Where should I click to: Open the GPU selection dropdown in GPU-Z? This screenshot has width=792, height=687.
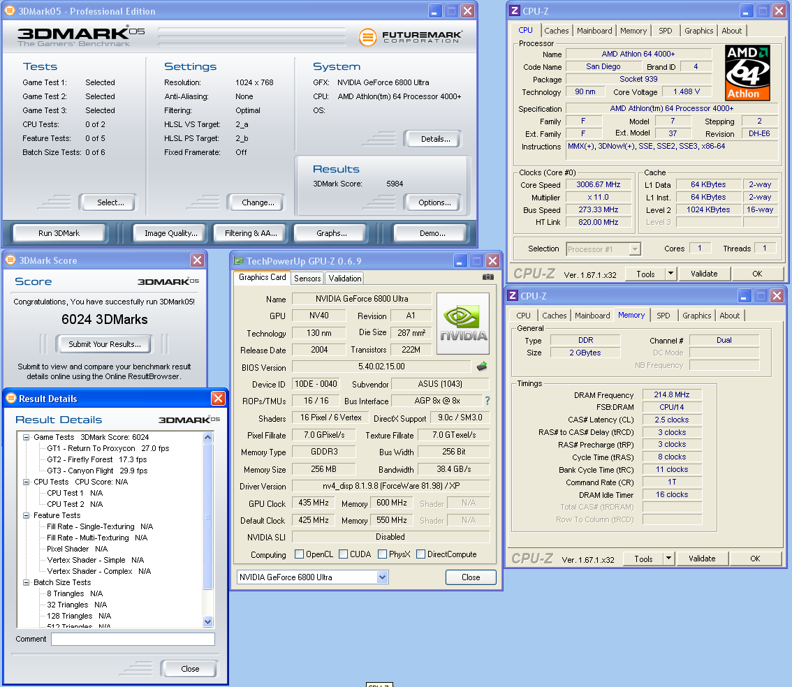382,577
